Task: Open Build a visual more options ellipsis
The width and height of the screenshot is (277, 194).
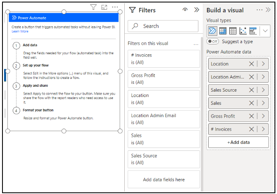Action: [259, 10]
